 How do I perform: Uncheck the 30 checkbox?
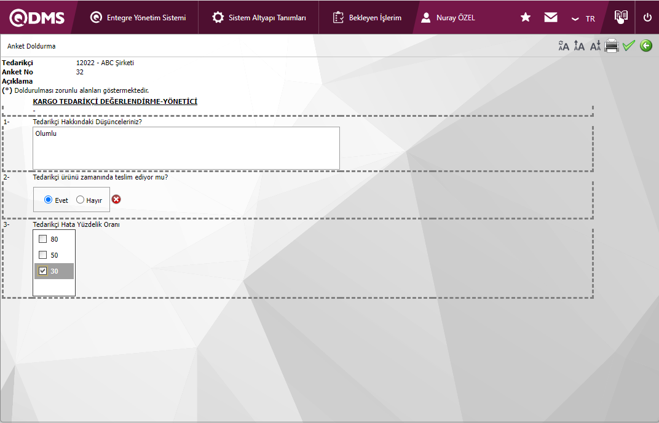click(x=42, y=271)
